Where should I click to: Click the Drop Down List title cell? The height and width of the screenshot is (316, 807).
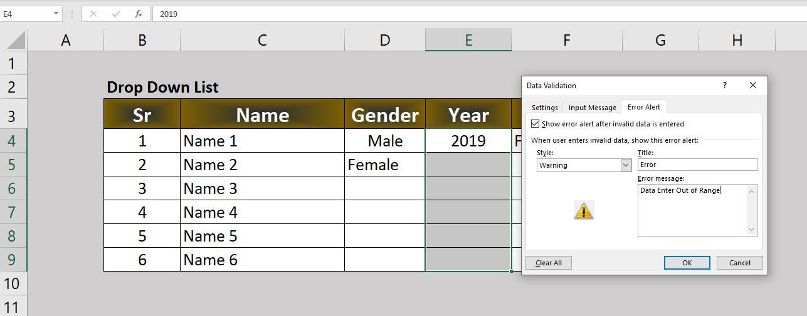pyautogui.click(x=162, y=87)
